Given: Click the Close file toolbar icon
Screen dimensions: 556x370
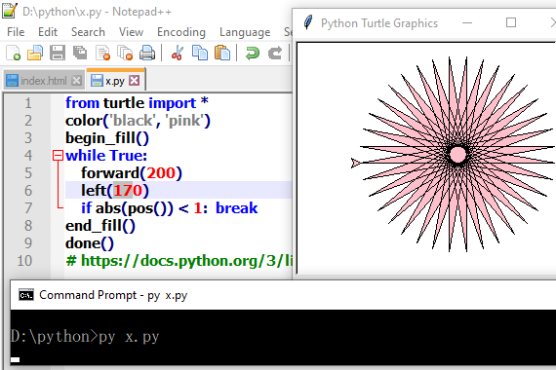Looking at the screenshot, I should tap(102, 54).
